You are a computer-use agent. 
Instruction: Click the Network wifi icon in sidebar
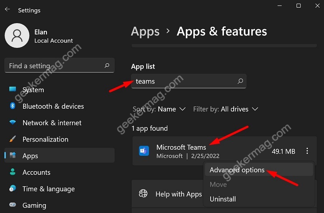tap(13, 123)
